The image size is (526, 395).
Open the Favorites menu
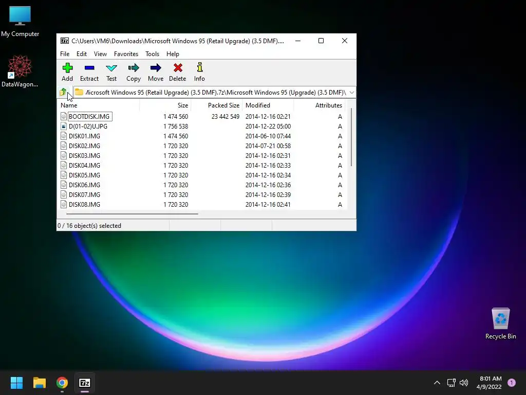126,53
